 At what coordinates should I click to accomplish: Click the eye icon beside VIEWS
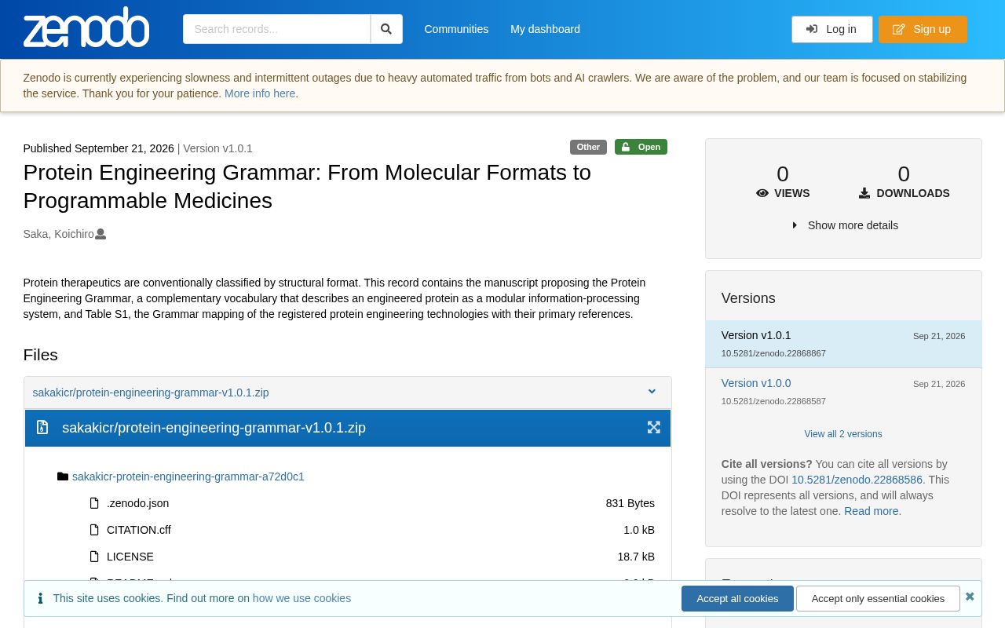click(x=762, y=193)
